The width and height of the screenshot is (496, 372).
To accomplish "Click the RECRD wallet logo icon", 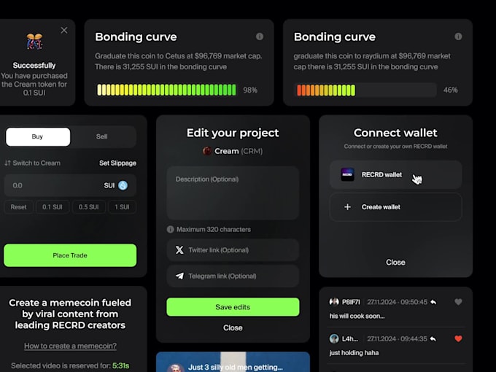I will tap(347, 174).
